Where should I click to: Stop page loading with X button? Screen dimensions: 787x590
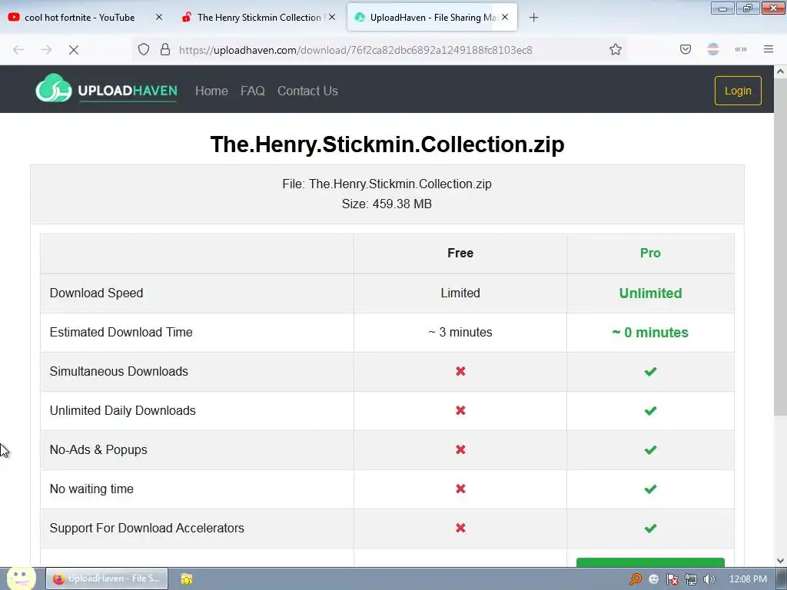(x=74, y=50)
